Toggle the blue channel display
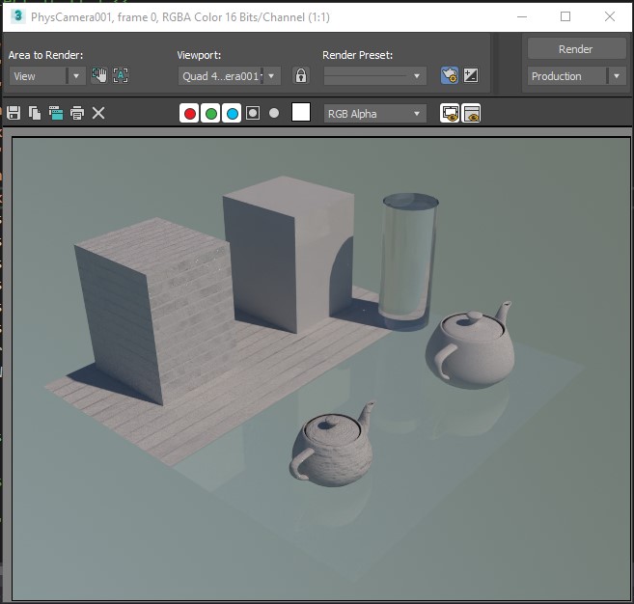The height and width of the screenshot is (604, 634). pos(232,113)
